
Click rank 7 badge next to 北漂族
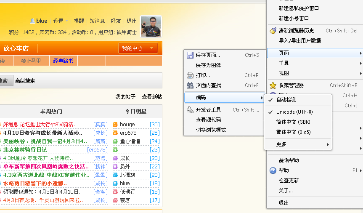(115, 175)
